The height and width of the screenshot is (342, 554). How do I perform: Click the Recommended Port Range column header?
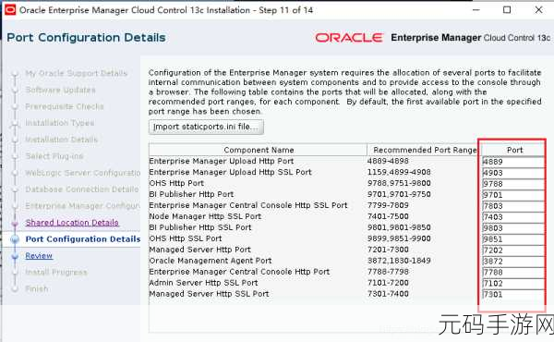pyautogui.click(x=425, y=150)
